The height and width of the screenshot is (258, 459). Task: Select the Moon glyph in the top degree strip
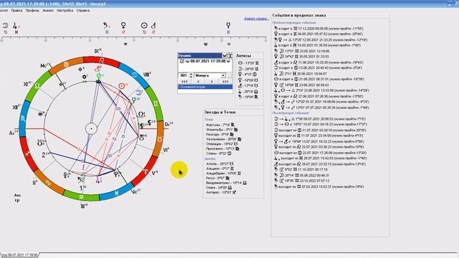(5, 26)
